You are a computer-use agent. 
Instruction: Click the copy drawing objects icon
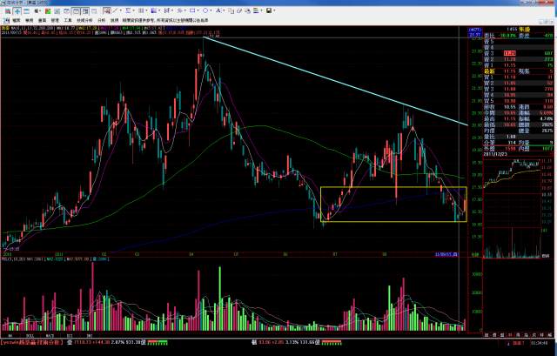coord(231,11)
